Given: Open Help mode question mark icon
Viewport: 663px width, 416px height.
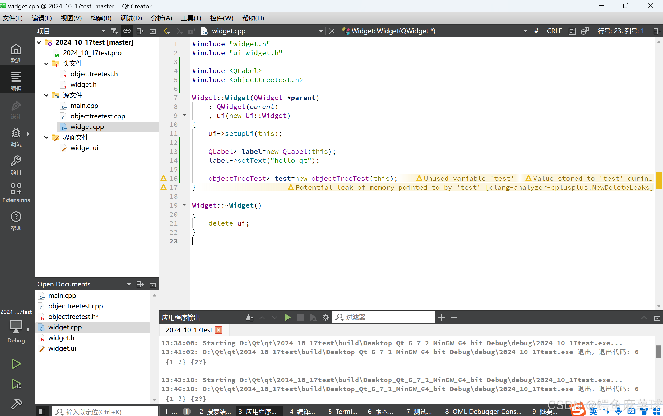Looking at the screenshot, I should [16, 221].
